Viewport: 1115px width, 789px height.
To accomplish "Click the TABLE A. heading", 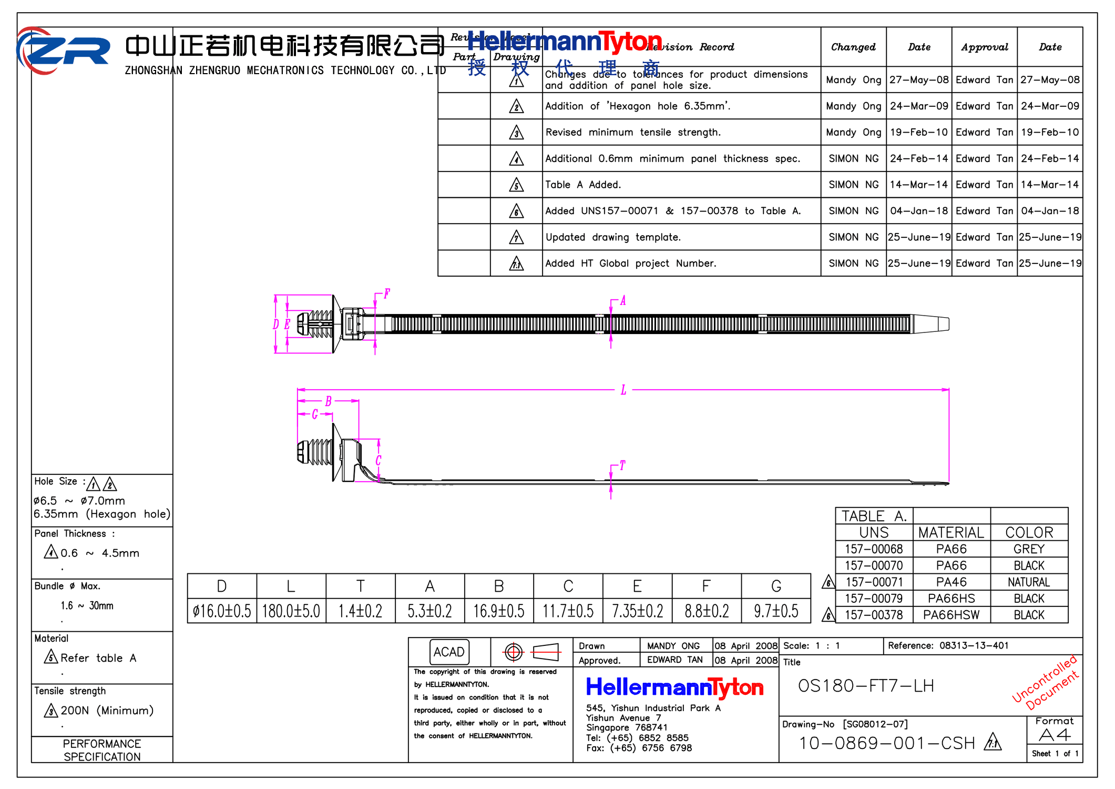I will point(874,516).
